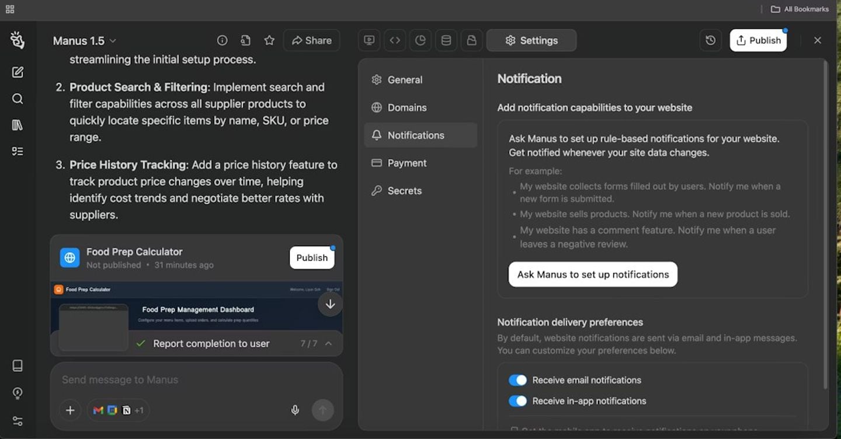
Task: Turn off Receive in-app notifications toggle
Action: tap(517, 401)
